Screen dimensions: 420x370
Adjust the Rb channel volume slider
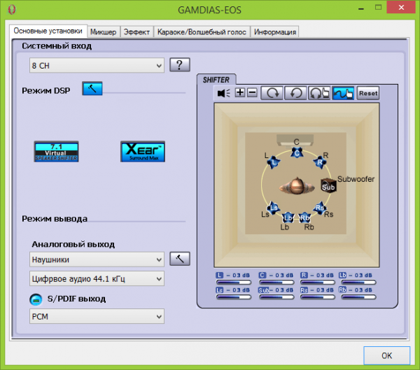[358, 297]
